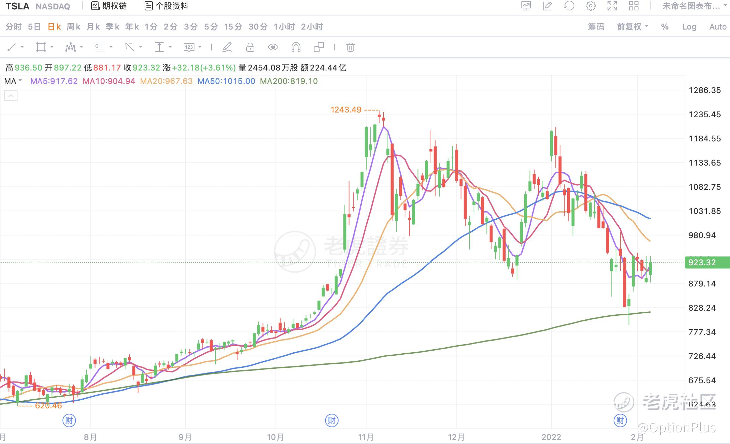
Task: Click TSLA ticker symbol
Action: (x=17, y=6)
